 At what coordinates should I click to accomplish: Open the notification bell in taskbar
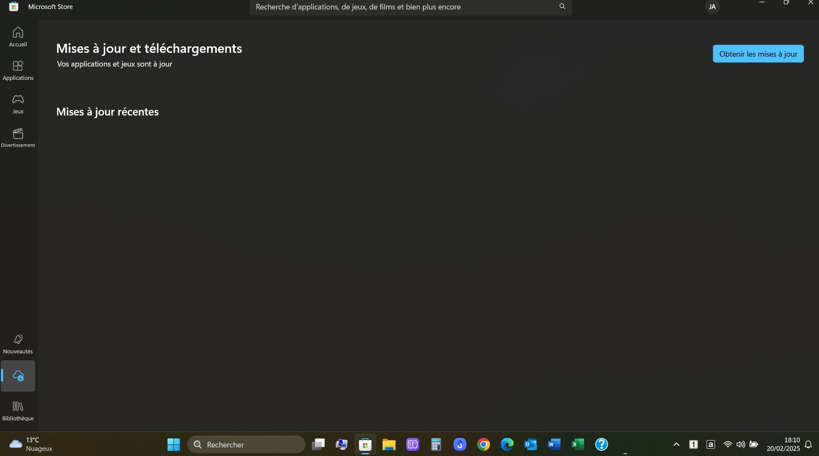click(808, 444)
